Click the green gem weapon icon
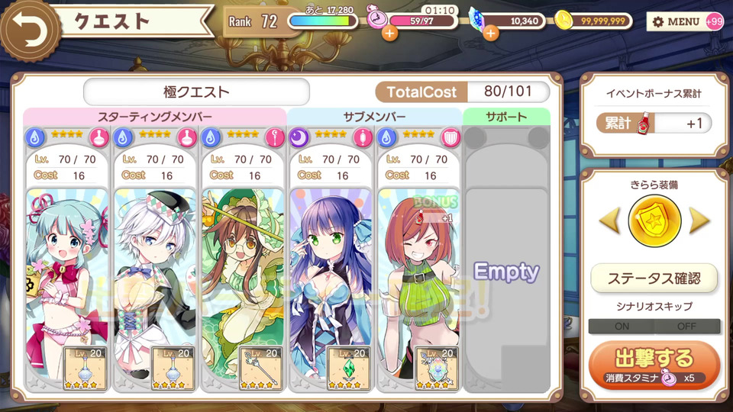Image resolution: width=733 pixels, height=412 pixels. coord(348,369)
